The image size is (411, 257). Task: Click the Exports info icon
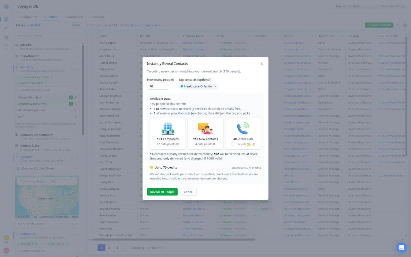click(403, 6)
